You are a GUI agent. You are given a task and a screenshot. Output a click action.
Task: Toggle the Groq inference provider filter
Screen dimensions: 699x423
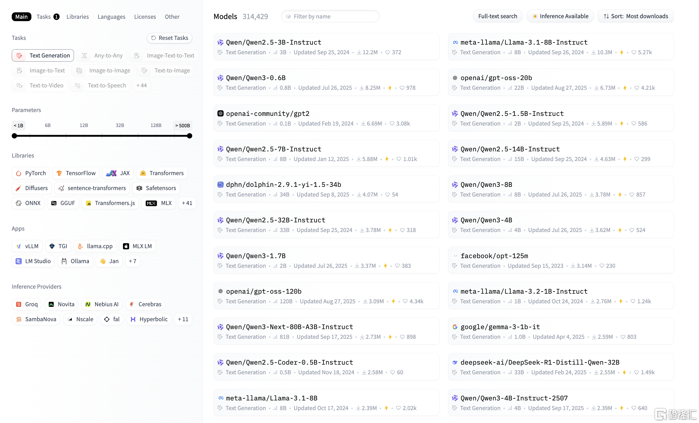(x=27, y=304)
